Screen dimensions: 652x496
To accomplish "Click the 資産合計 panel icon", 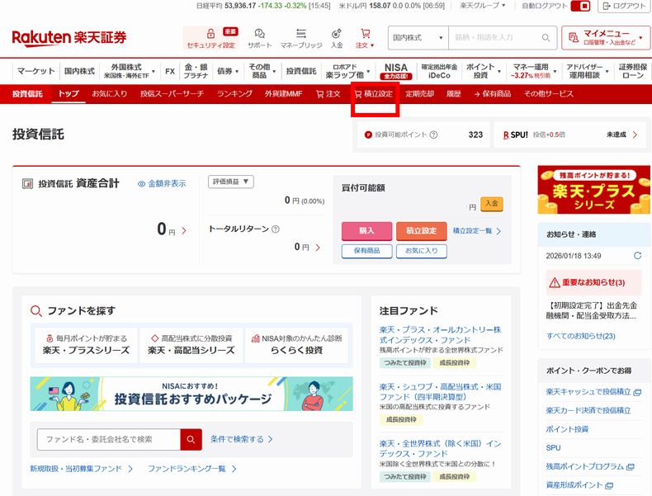I will 27,184.
